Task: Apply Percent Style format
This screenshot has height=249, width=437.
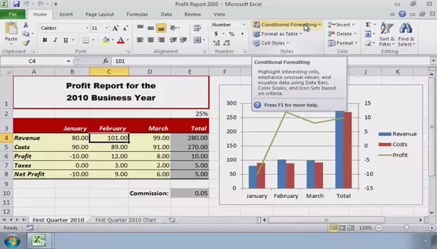Action: pyautogui.click(x=231, y=34)
